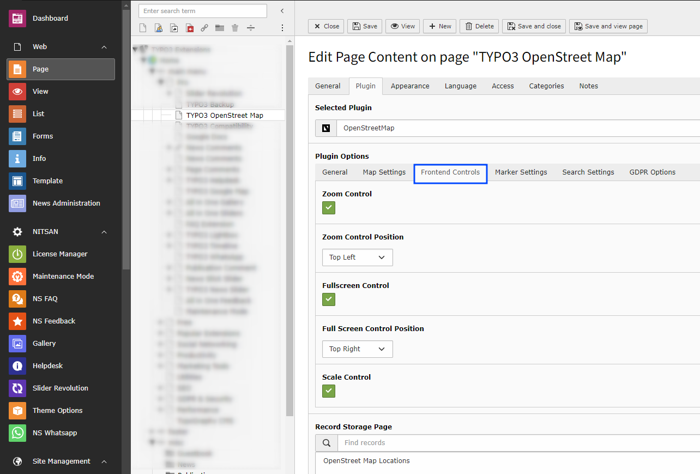Image resolution: width=700 pixels, height=474 pixels.
Task: Open the Full Screen Control Position dropdown
Action: click(358, 349)
